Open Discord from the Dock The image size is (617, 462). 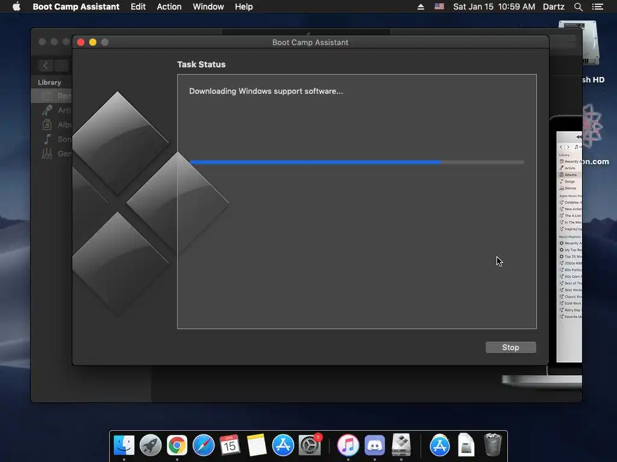coord(375,445)
